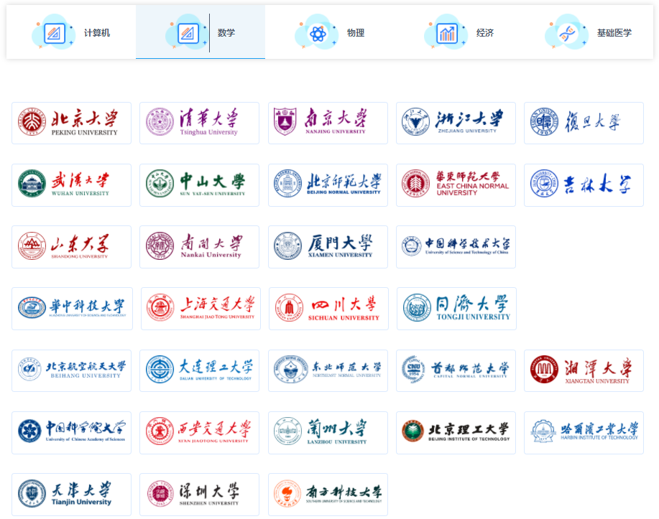This screenshot has width=659, height=519.
Task: Open the Nankai University card
Action: pos(199,247)
